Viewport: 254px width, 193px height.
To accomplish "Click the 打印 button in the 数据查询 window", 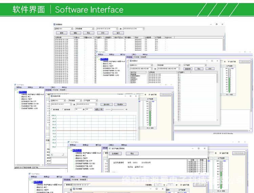I will click(x=103, y=33).
